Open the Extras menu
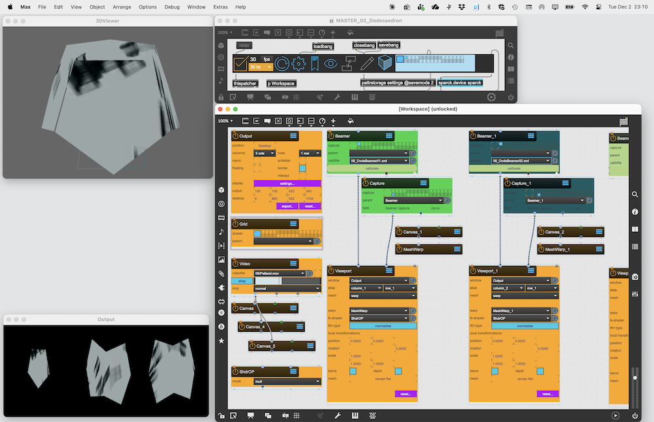654x422 pixels. pyautogui.click(x=220, y=7)
